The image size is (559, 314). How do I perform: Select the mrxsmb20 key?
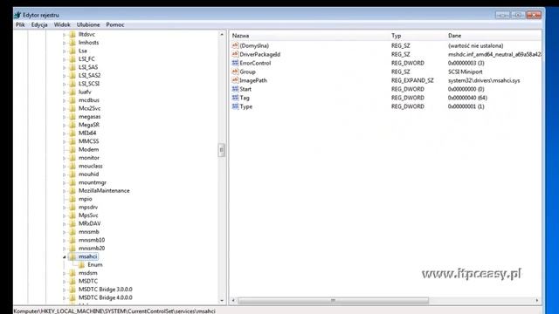(92, 248)
